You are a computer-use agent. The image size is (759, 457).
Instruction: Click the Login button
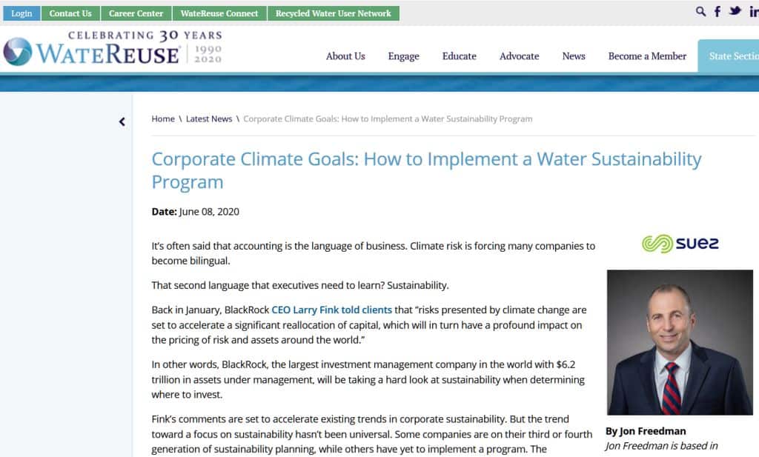pos(21,13)
